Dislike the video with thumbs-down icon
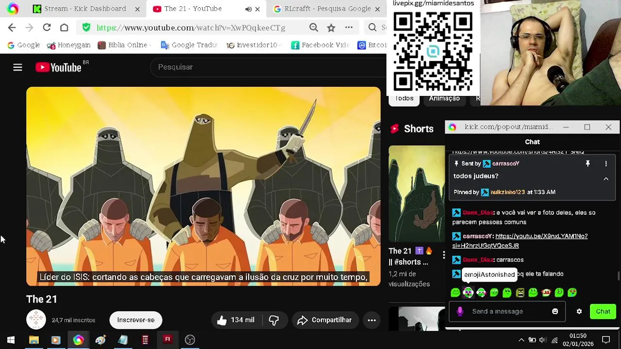 [x=274, y=320]
